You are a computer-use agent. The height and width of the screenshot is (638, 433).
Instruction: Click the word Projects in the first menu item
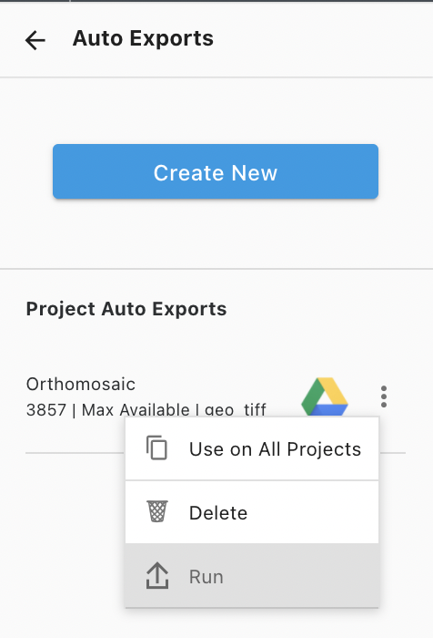pos(324,449)
